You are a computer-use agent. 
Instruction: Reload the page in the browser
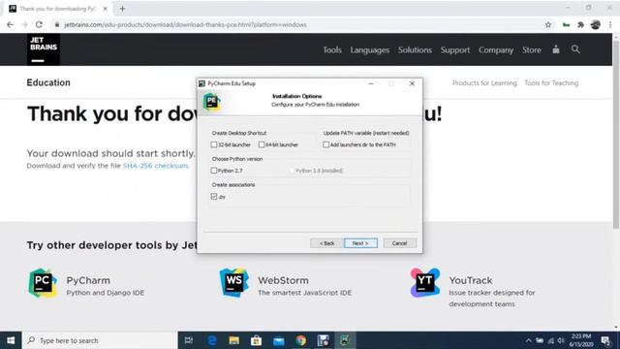[x=39, y=24]
